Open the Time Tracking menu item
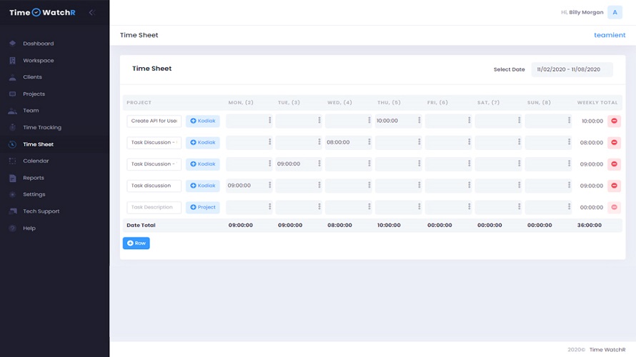The height and width of the screenshot is (357, 636). 42,127
